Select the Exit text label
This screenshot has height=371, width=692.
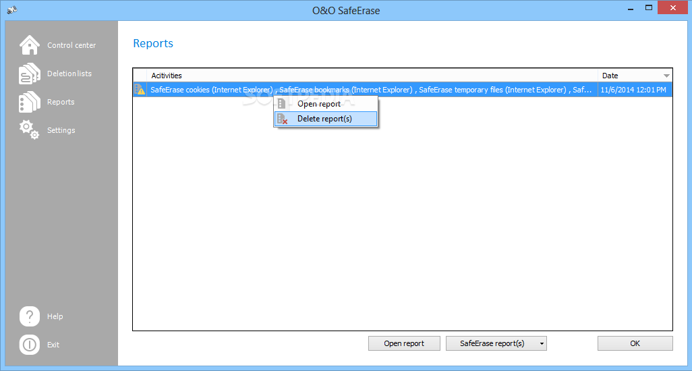pyautogui.click(x=53, y=345)
